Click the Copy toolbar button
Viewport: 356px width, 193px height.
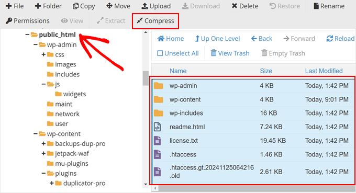pyautogui.click(x=84, y=6)
